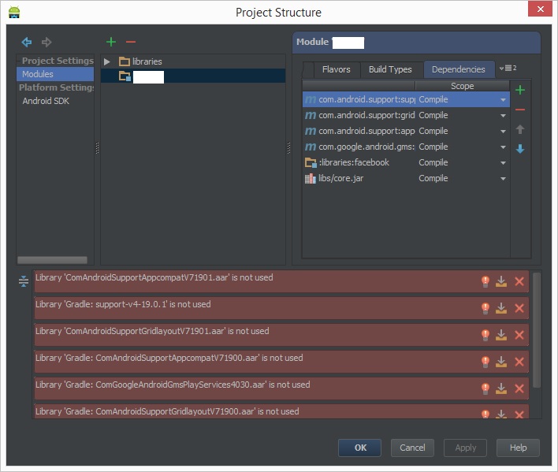The image size is (558, 472).
Task: Expand the libraries folder tree node
Action: 106,61
